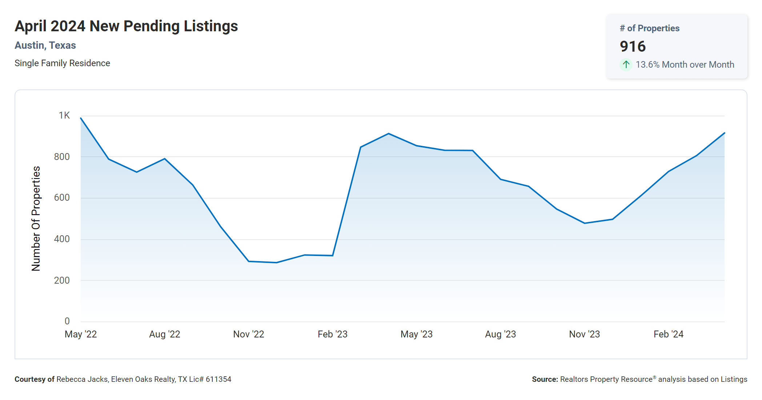Click the Nov '22 x-axis label
This screenshot has height=400, width=762.
[x=249, y=334]
